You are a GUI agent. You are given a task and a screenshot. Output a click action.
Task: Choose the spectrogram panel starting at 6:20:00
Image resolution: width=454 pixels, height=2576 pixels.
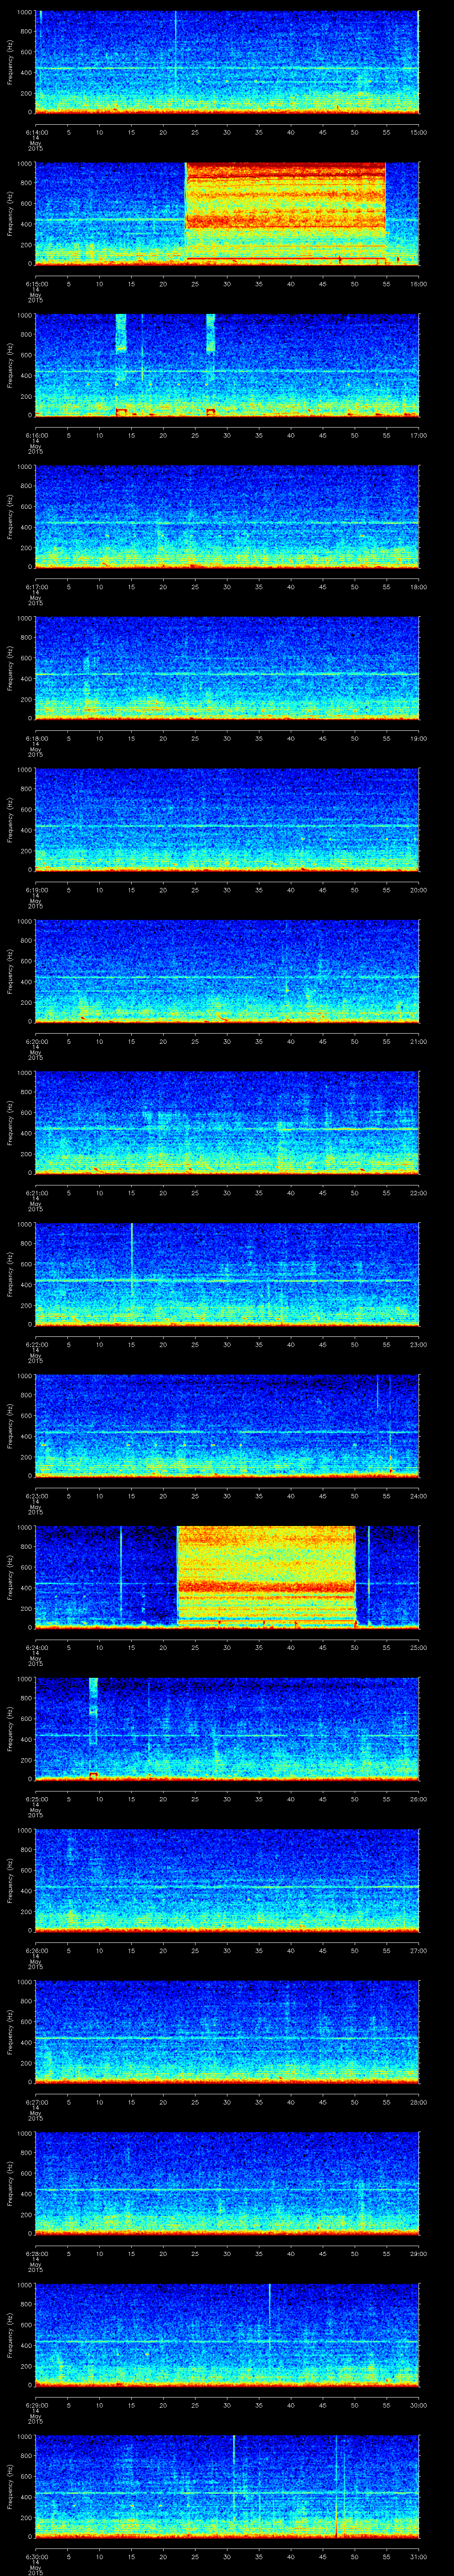[227, 972]
